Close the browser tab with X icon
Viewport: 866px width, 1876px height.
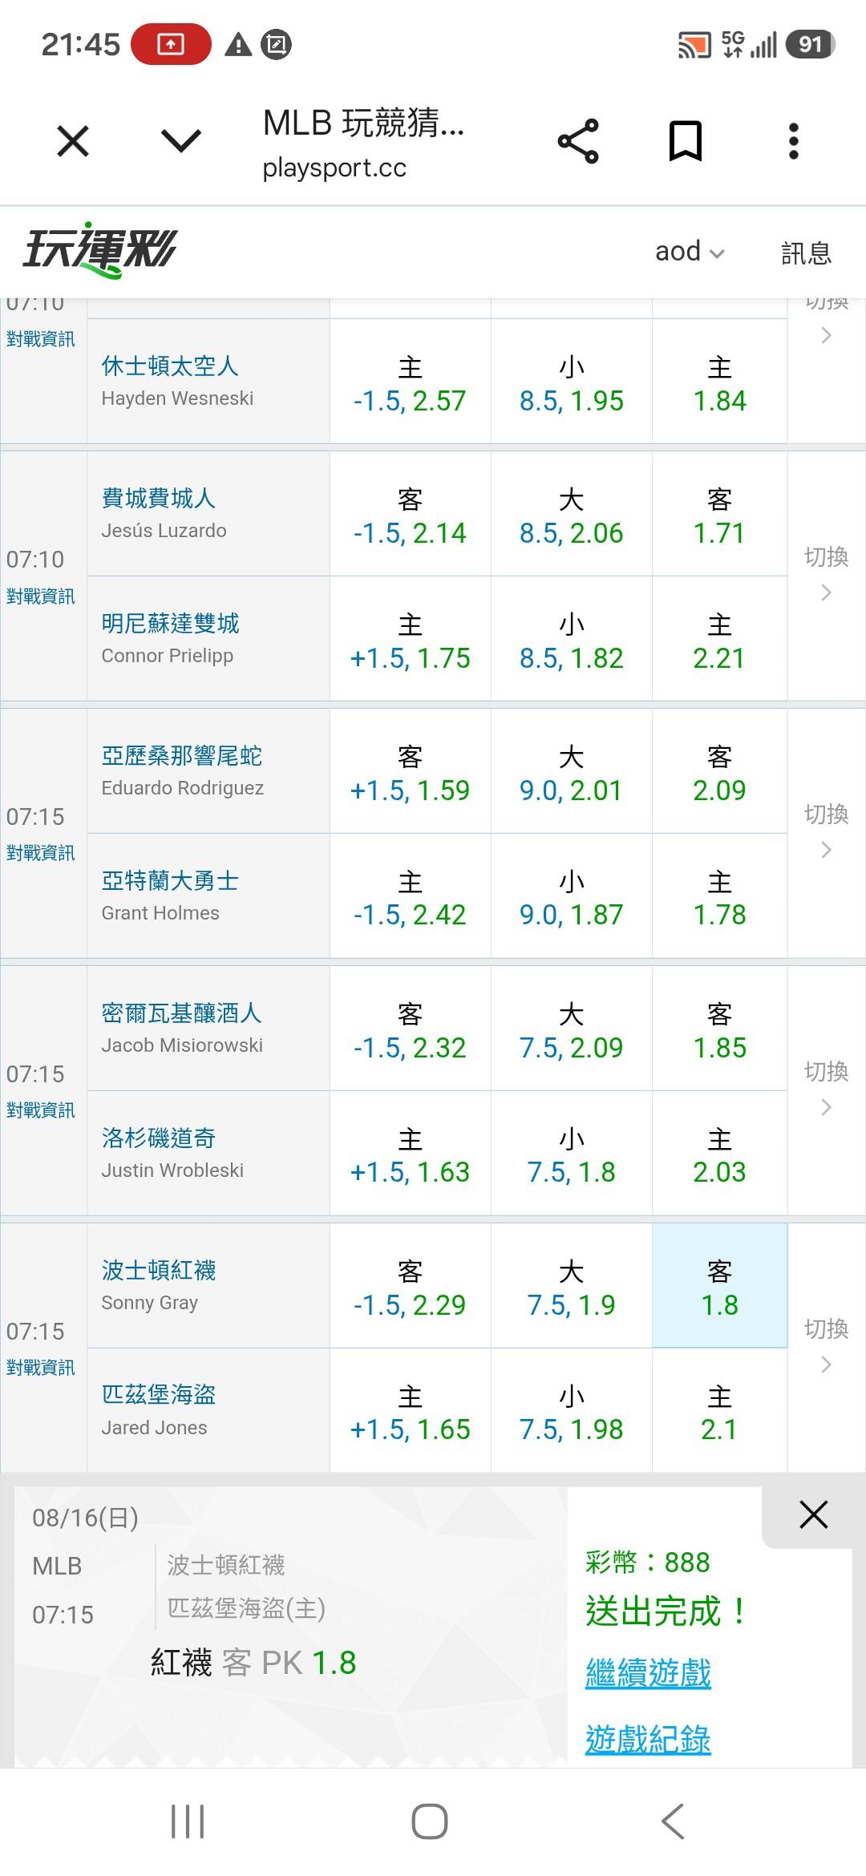[x=73, y=142]
